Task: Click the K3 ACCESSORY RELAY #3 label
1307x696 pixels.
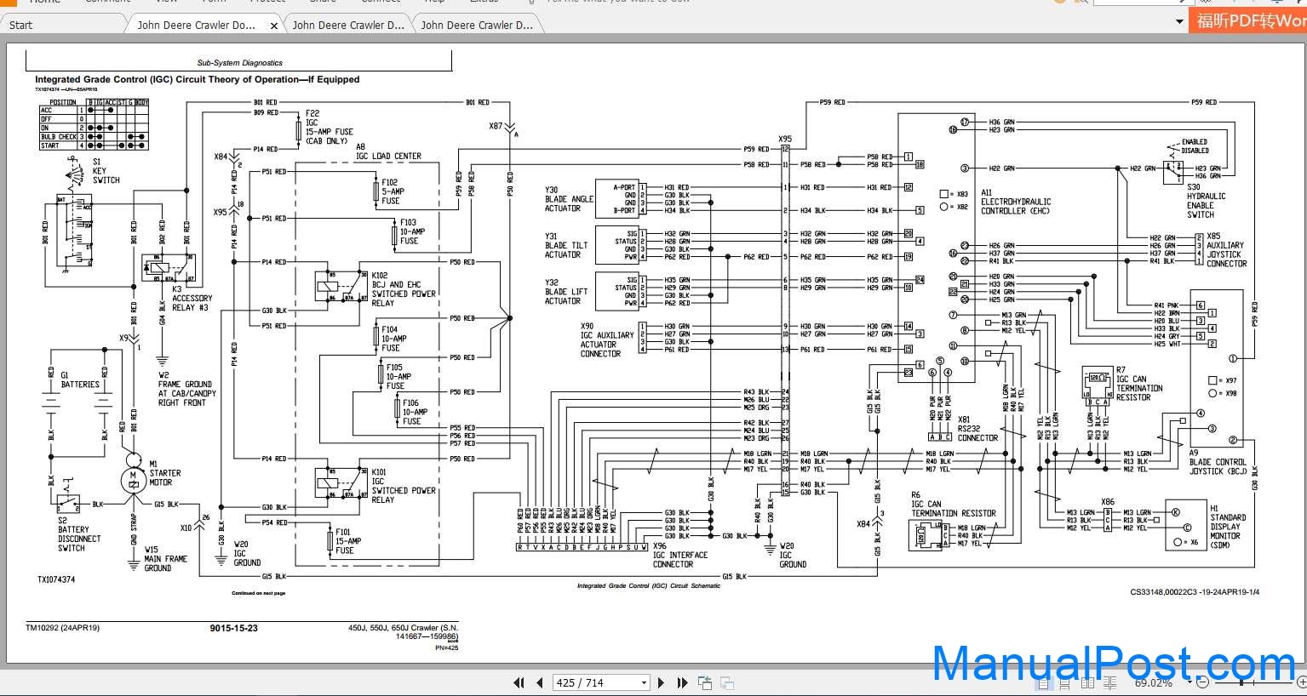Action: (192, 299)
